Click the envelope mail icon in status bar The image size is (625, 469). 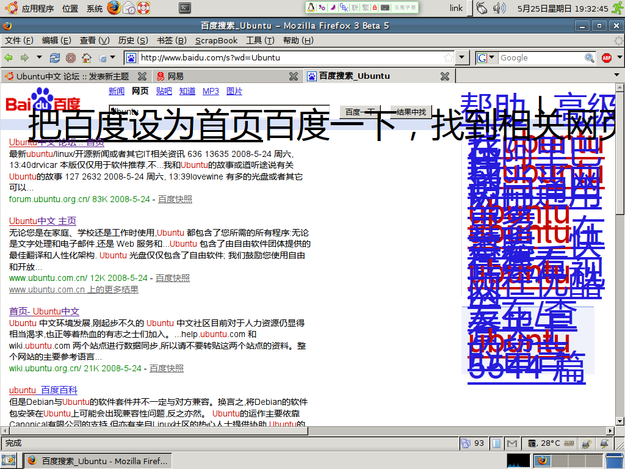point(512,443)
